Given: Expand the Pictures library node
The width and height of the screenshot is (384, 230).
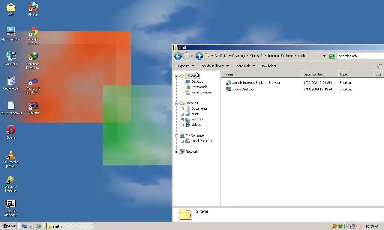Looking at the screenshot, I should pos(182,119).
